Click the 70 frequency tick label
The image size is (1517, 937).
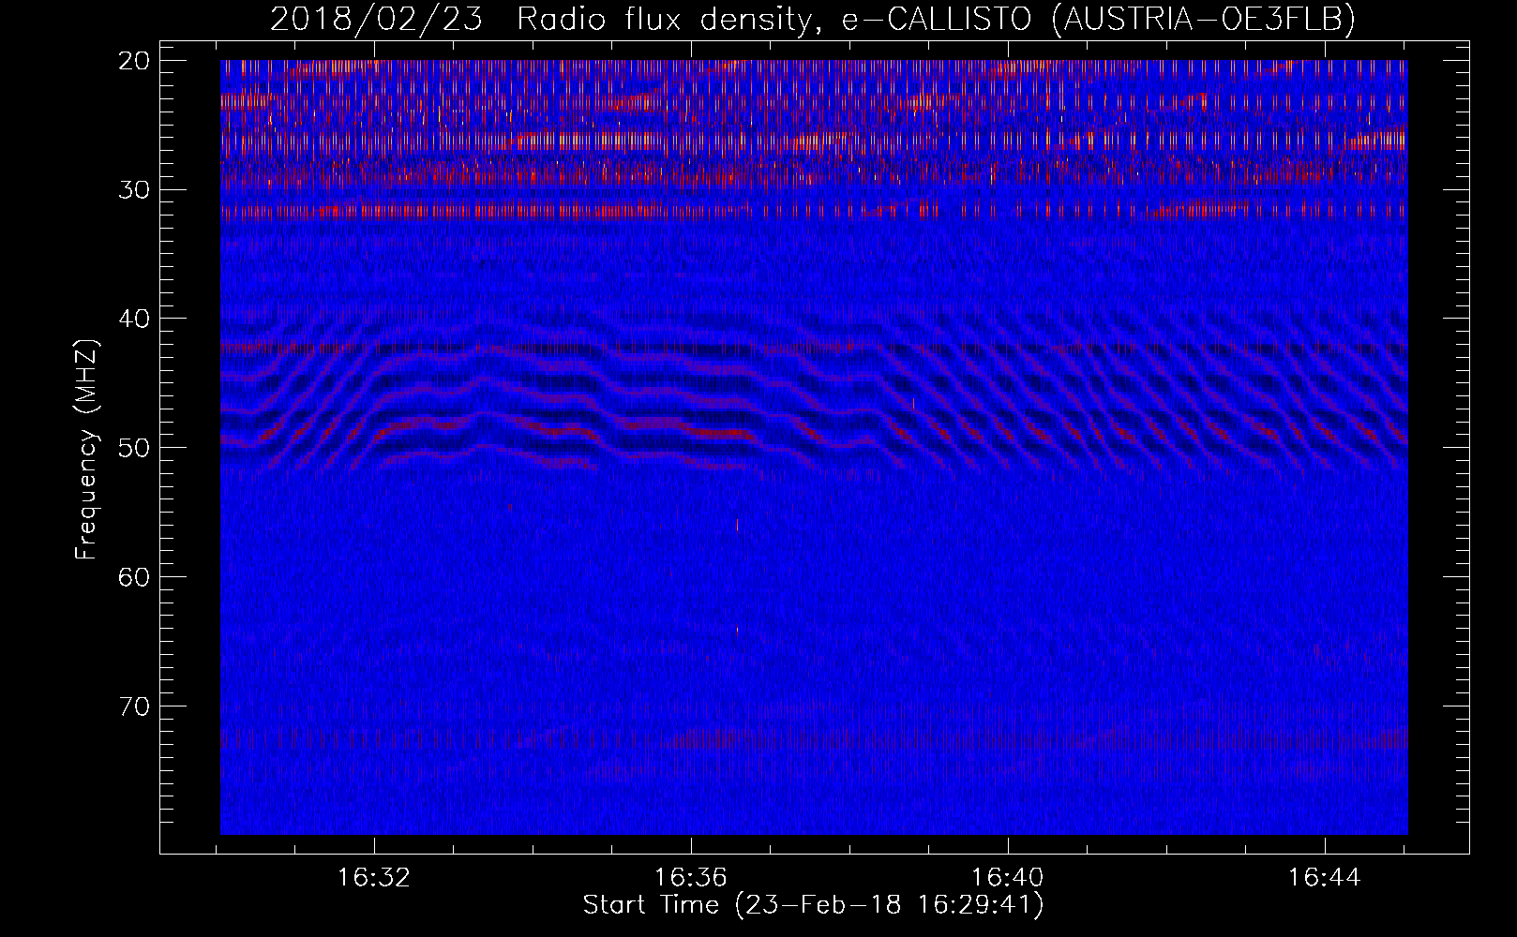click(x=134, y=706)
